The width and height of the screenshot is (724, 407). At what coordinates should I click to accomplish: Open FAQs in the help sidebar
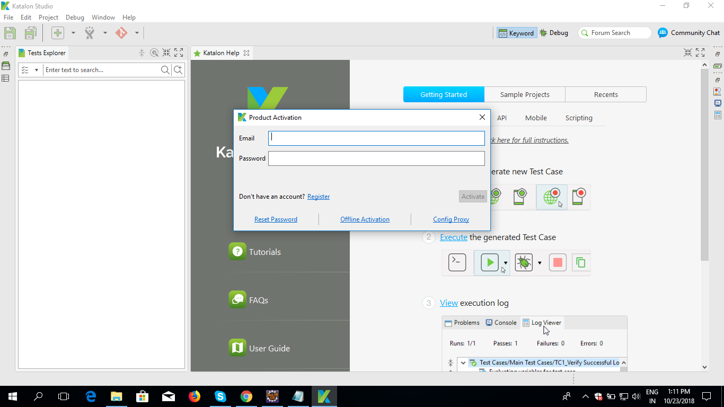tap(249, 300)
